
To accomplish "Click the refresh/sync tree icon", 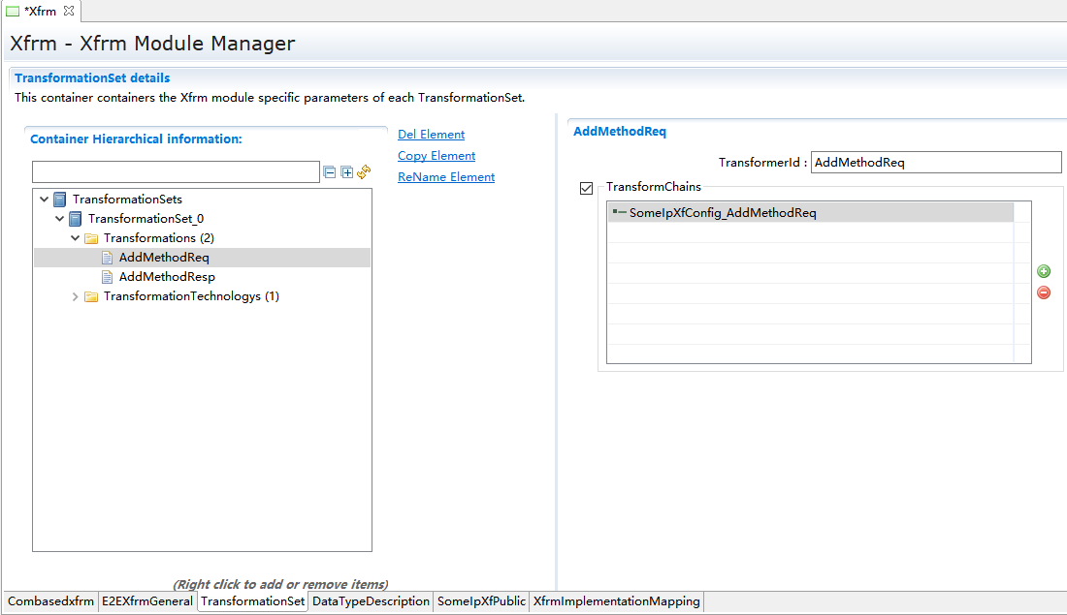I will (364, 172).
